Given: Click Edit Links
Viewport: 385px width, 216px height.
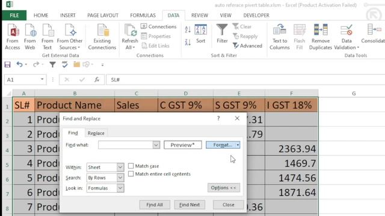Looking at the screenshot, I should [155, 46].
